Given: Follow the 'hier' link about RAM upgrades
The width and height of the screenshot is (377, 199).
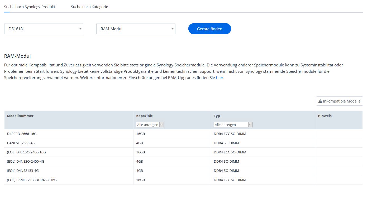Looking at the screenshot, I should pos(219,78).
